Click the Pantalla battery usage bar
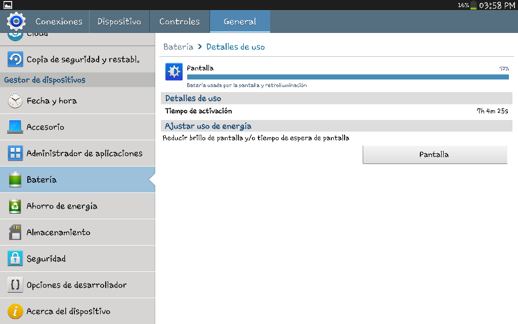 [x=348, y=77]
